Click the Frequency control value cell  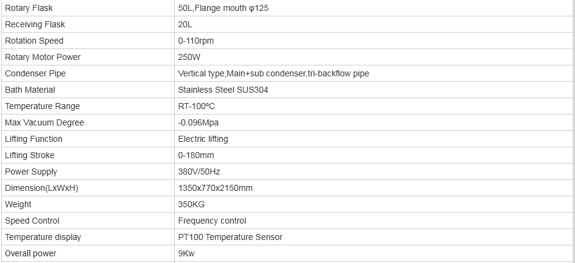[x=212, y=221]
